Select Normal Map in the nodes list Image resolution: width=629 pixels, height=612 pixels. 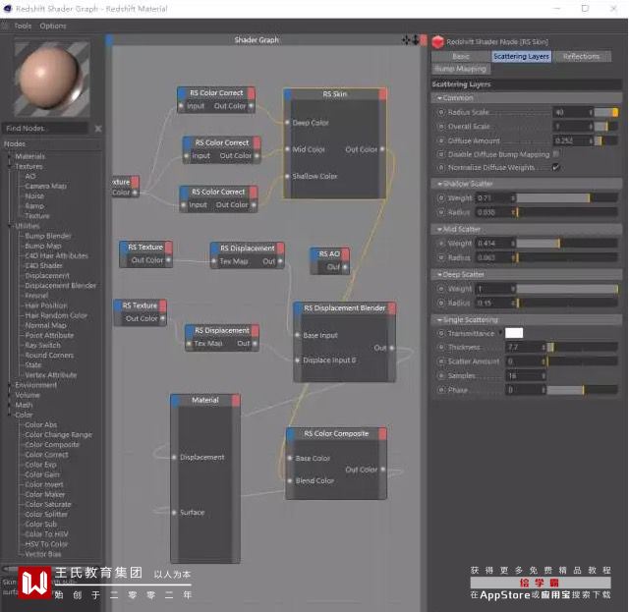46,325
